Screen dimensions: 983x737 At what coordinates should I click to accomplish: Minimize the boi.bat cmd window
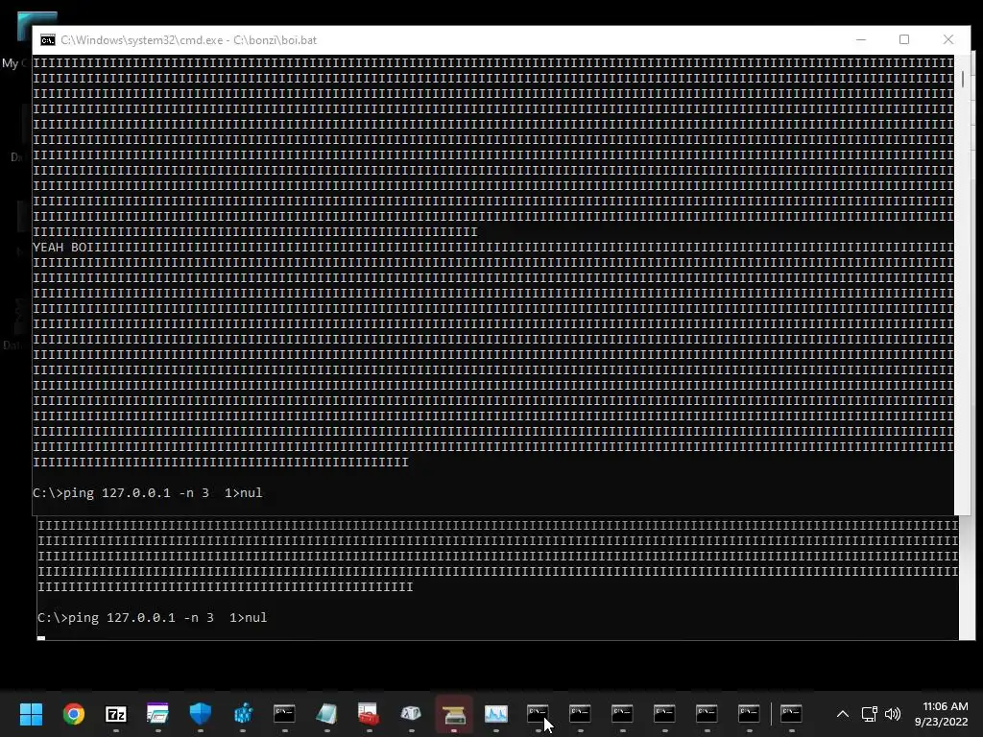click(x=861, y=39)
